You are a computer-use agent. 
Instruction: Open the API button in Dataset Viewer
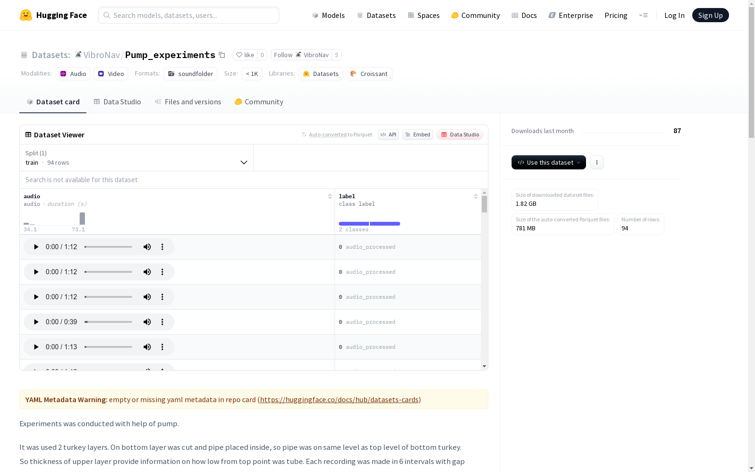(x=388, y=135)
